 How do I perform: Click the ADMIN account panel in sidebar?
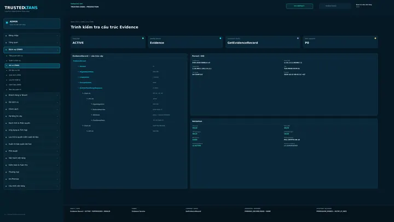click(x=32, y=24)
